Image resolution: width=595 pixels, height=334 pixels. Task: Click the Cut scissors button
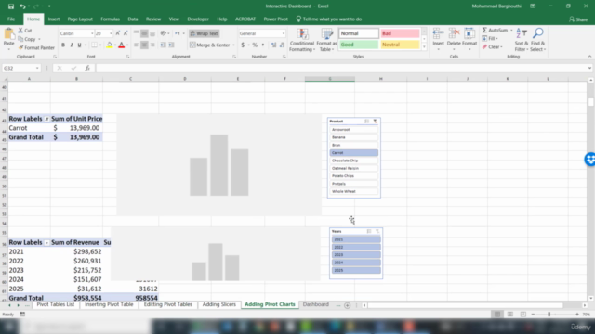(25, 31)
